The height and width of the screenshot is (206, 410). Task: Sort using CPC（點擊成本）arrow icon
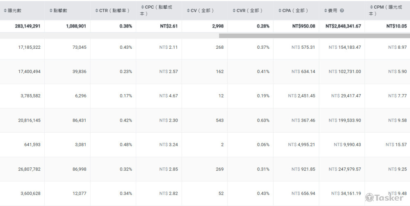click(142, 7)
